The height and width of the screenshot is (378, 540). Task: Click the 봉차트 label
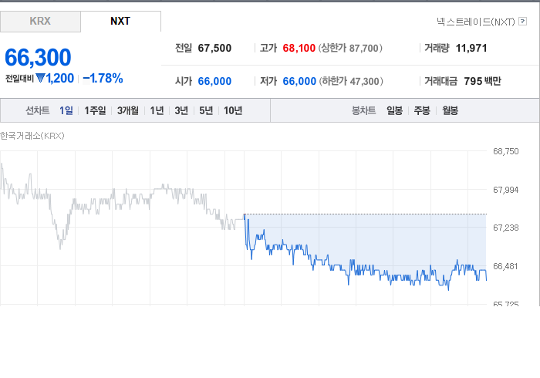tap(363, 110)
